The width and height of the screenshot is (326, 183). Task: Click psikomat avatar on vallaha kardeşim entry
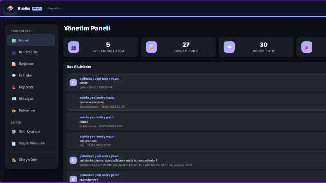point(73,160)
